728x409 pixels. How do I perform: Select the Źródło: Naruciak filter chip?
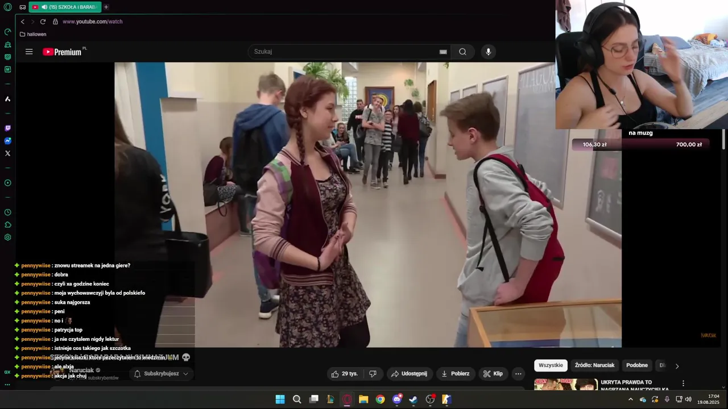[594, 365]
